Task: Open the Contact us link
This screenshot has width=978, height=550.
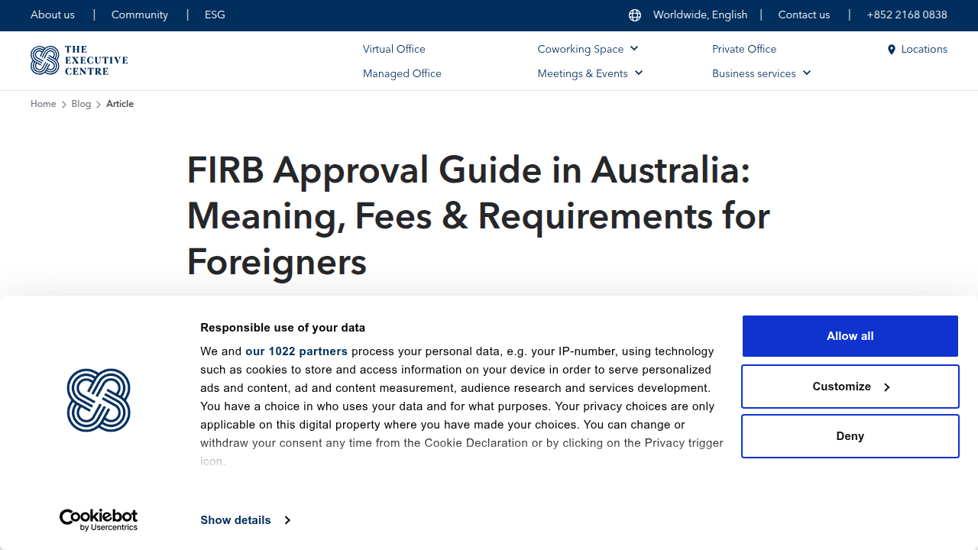Action: 804,15
